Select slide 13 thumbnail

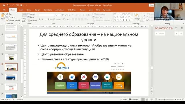(x=11, y=57)
